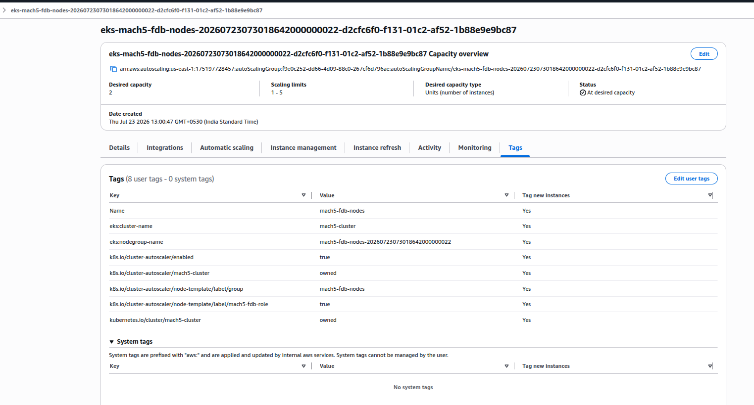Click 'k8s.io/cluster-autoscaler/enabled' key
The height and width of the screenshot is (405, 754).
tap(151, 257)
